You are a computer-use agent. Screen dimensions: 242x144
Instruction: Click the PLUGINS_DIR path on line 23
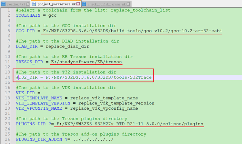click(x=129, y=124)
